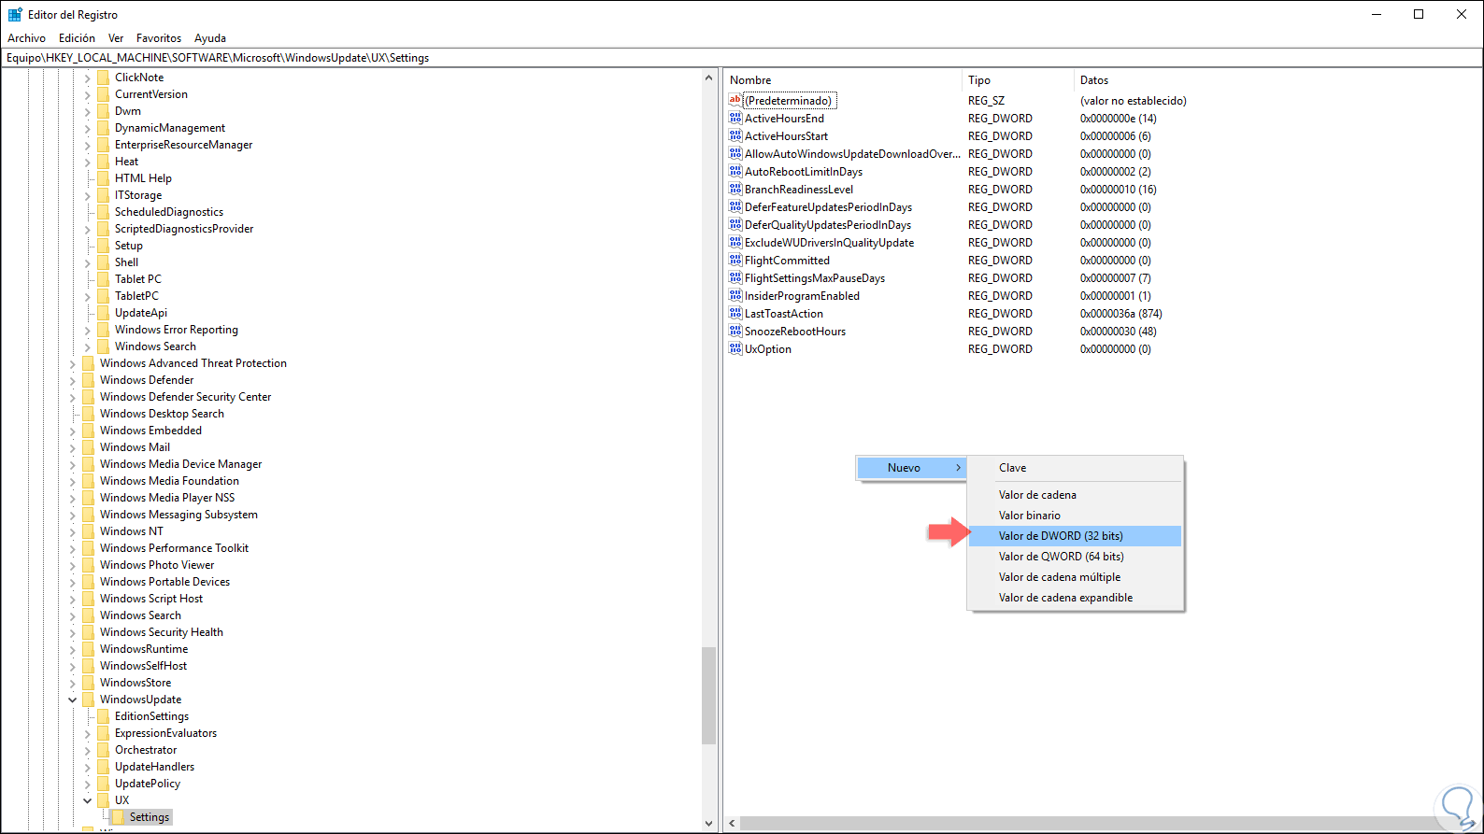
Task: Click the WindowsUpdate folder icon
Action: [x=89, y=700]
